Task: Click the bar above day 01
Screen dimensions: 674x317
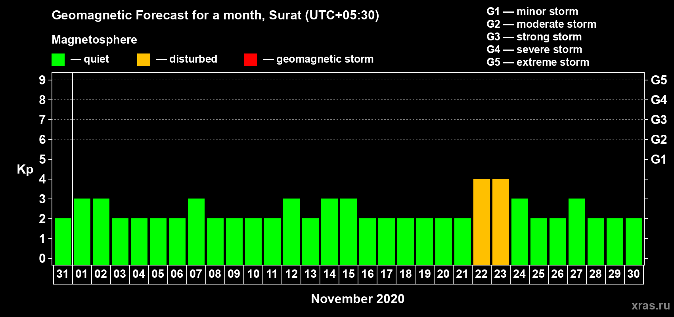Action: tap(82, 231)
